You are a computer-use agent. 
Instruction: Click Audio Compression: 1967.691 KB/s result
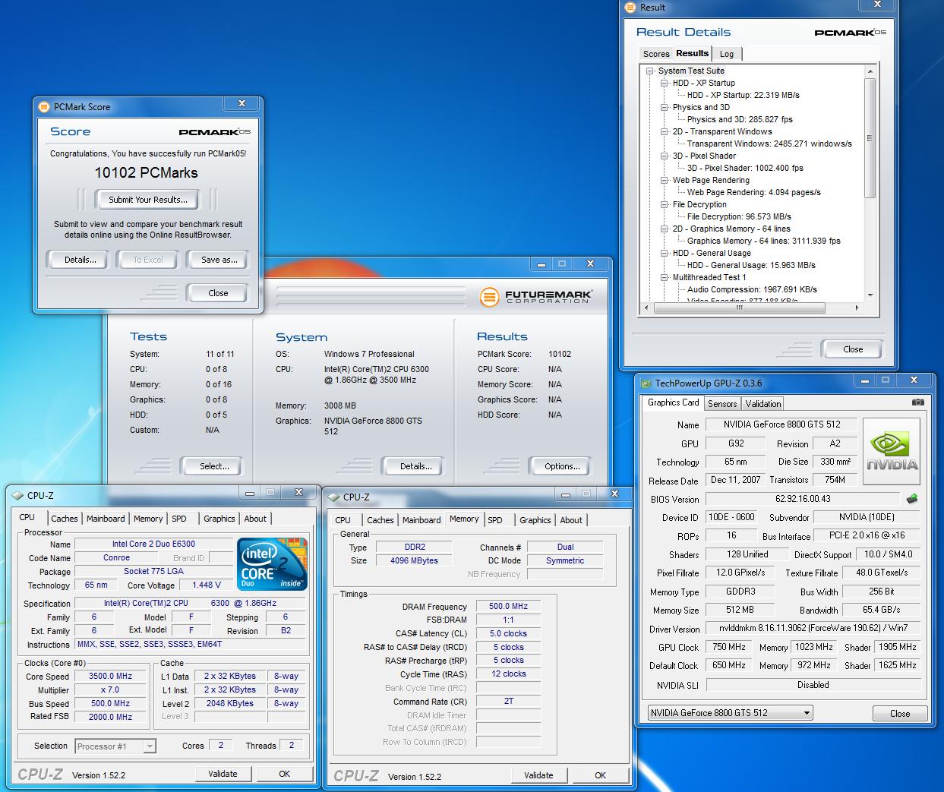pos(752,289)
